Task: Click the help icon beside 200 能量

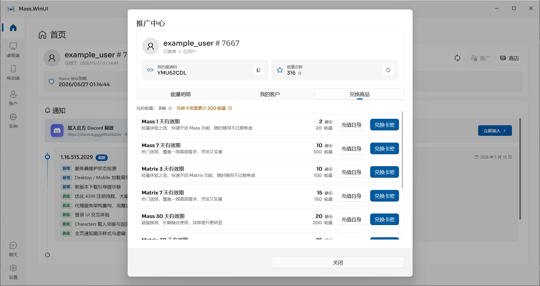Action: tap(230, 108)
